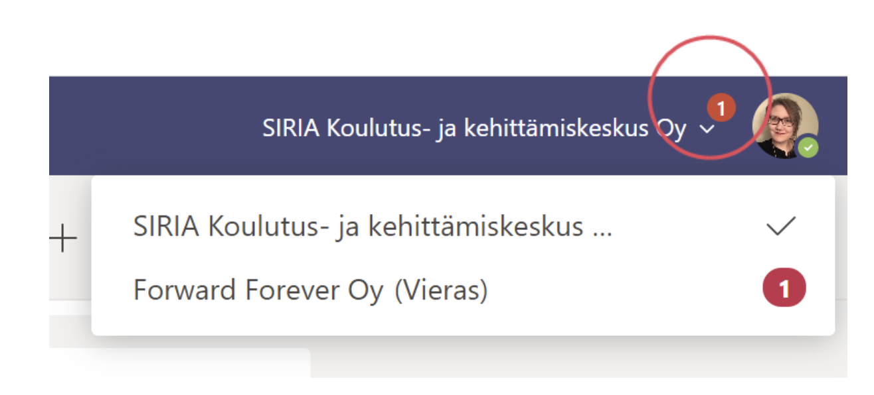The image size is (874, 395).
Task: Click the orange notification badge in header
Action: tap(721, 107)
